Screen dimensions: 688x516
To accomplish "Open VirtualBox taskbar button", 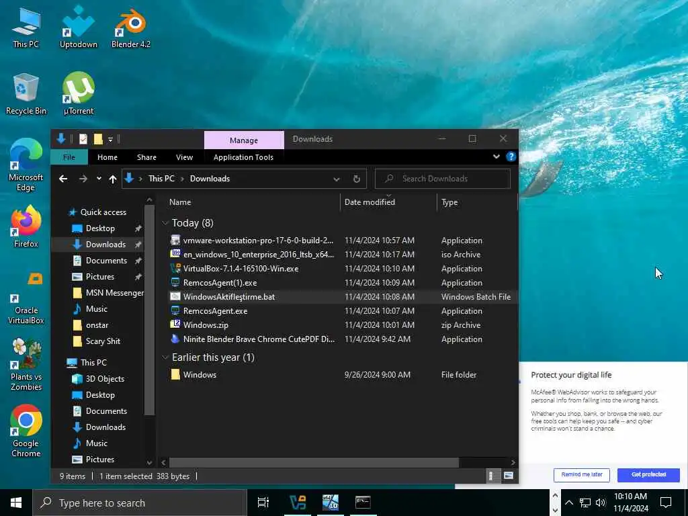I will coord(298,503).
